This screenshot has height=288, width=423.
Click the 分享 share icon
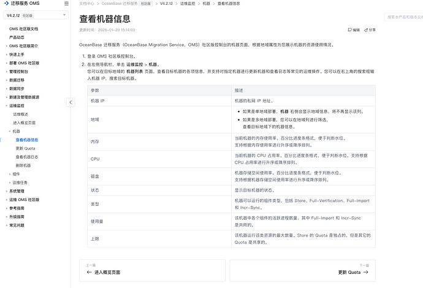(x=366, y=29)
